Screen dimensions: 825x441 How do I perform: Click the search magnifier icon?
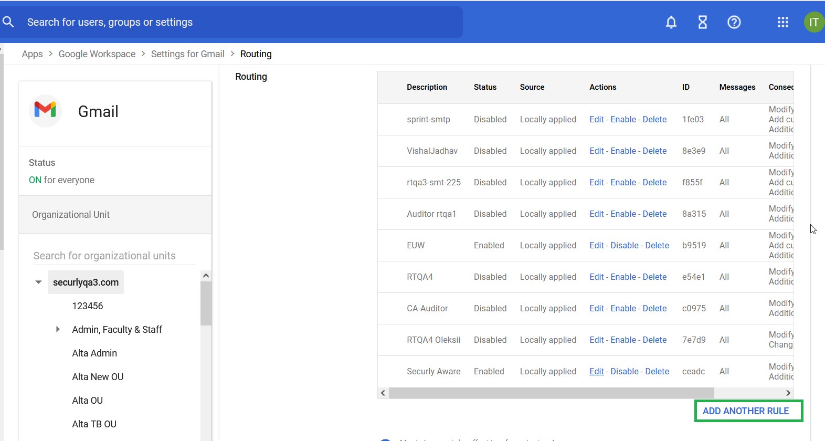point(8,22)
